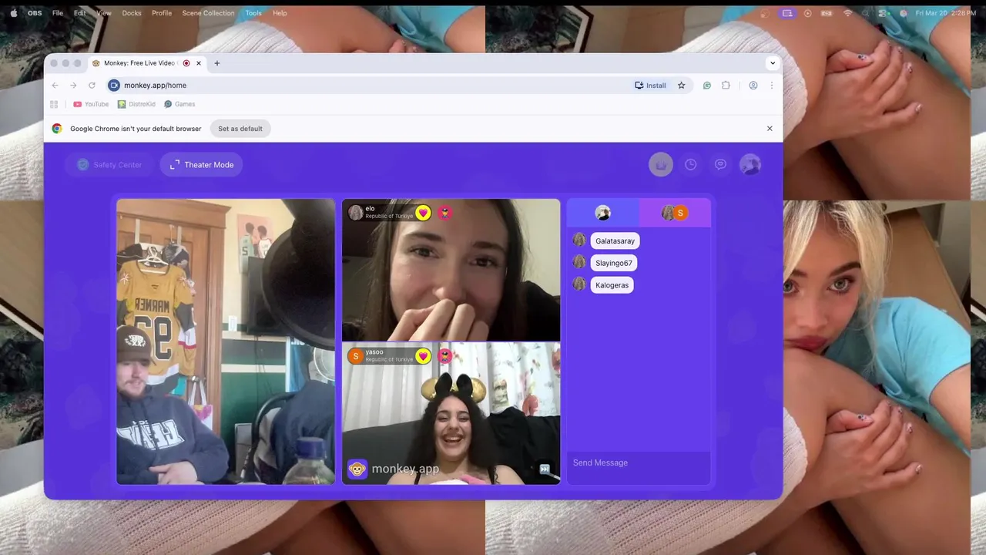Open the File menu
The width and height of the screenshot is (986, 555).
point(58,13)
